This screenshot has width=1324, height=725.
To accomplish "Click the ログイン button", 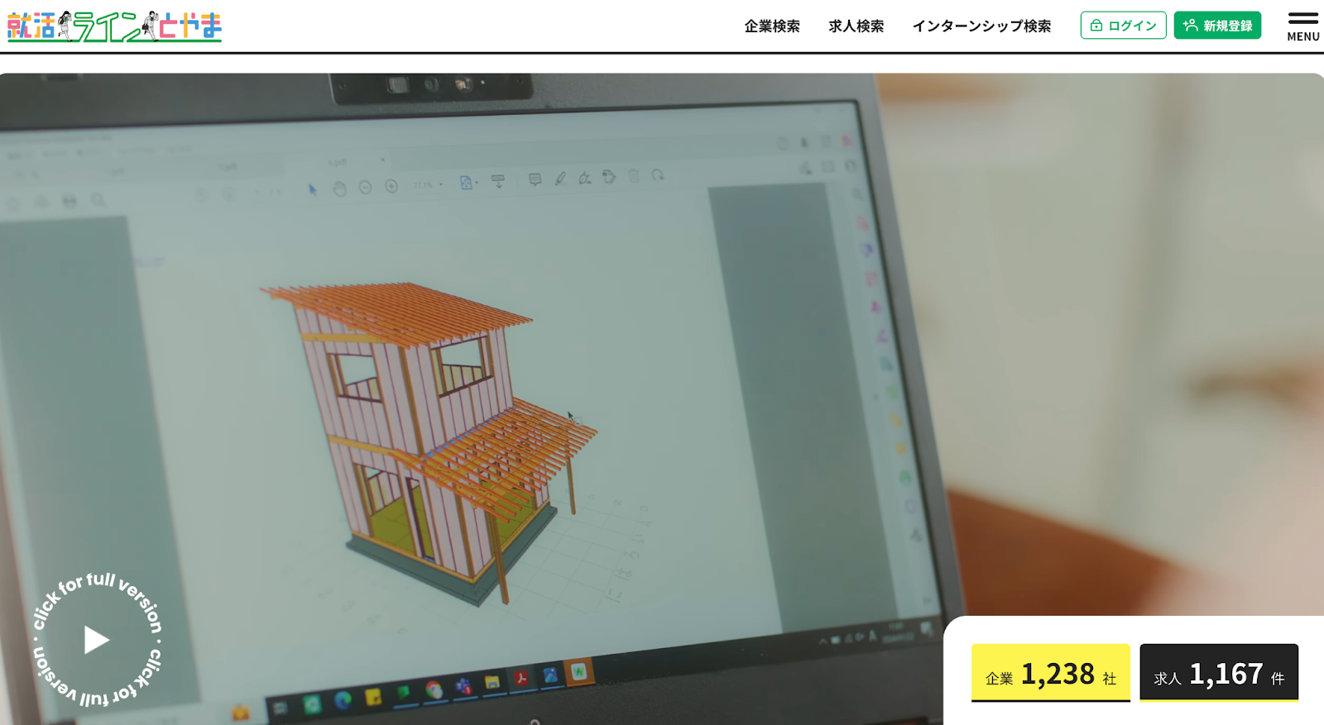I will click(1123, 26).
